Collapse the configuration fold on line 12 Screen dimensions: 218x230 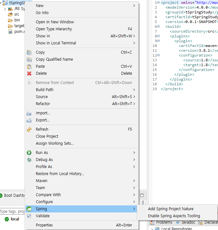click(x=159, y=55)
